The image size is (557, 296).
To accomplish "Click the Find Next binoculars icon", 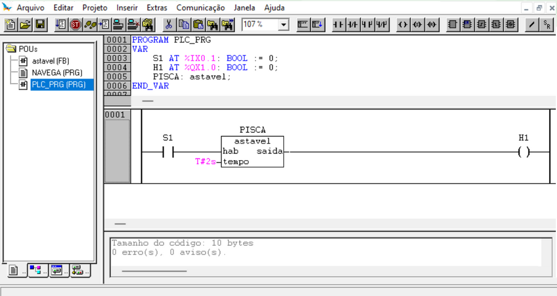I will click(227, 25).
